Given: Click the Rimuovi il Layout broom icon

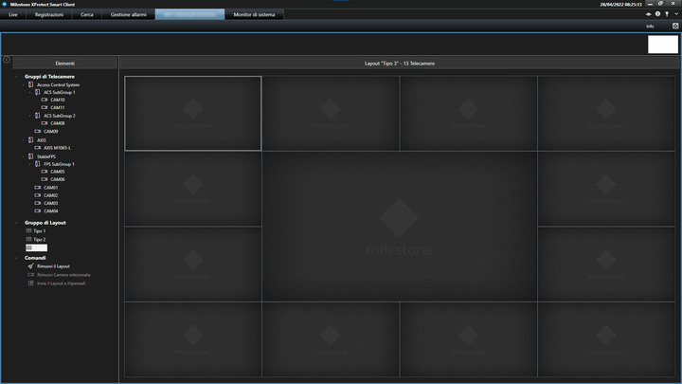Looking at the screenshot, I should coord(31,266).
